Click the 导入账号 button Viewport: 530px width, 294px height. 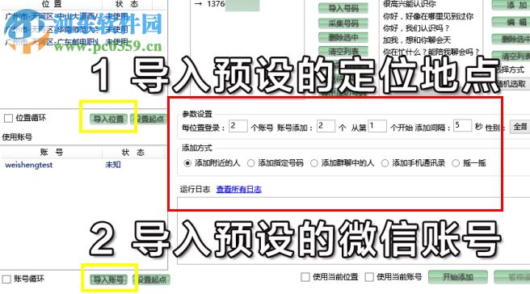(108, 279)
